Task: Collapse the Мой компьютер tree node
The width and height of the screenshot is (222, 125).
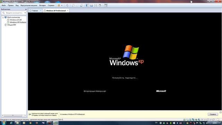Action: [3, 17]
